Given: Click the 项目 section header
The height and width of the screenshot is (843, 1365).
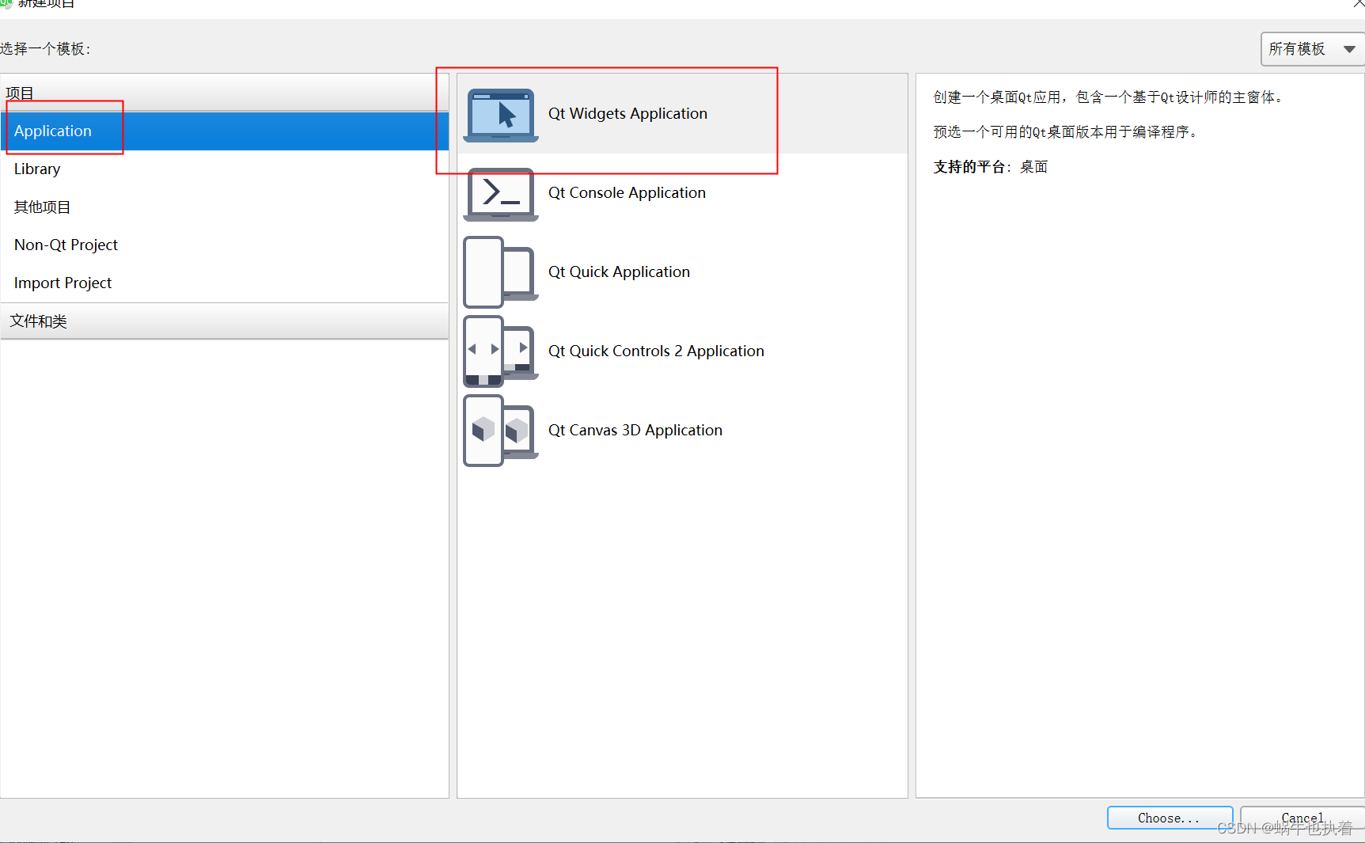Looking at the screenshot, I should pyautogui.click(x=225, y=93).
